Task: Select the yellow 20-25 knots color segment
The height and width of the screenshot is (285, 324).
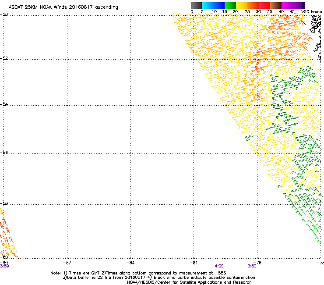Action: pyautogui.click(x=242, y=5)
